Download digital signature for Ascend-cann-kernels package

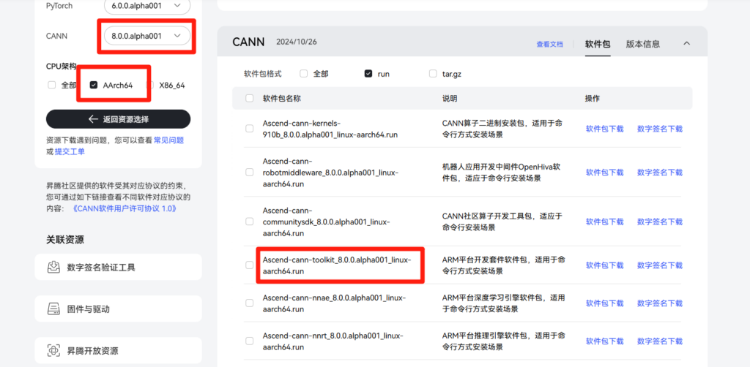pyautogui.click(x=659, y=129)
